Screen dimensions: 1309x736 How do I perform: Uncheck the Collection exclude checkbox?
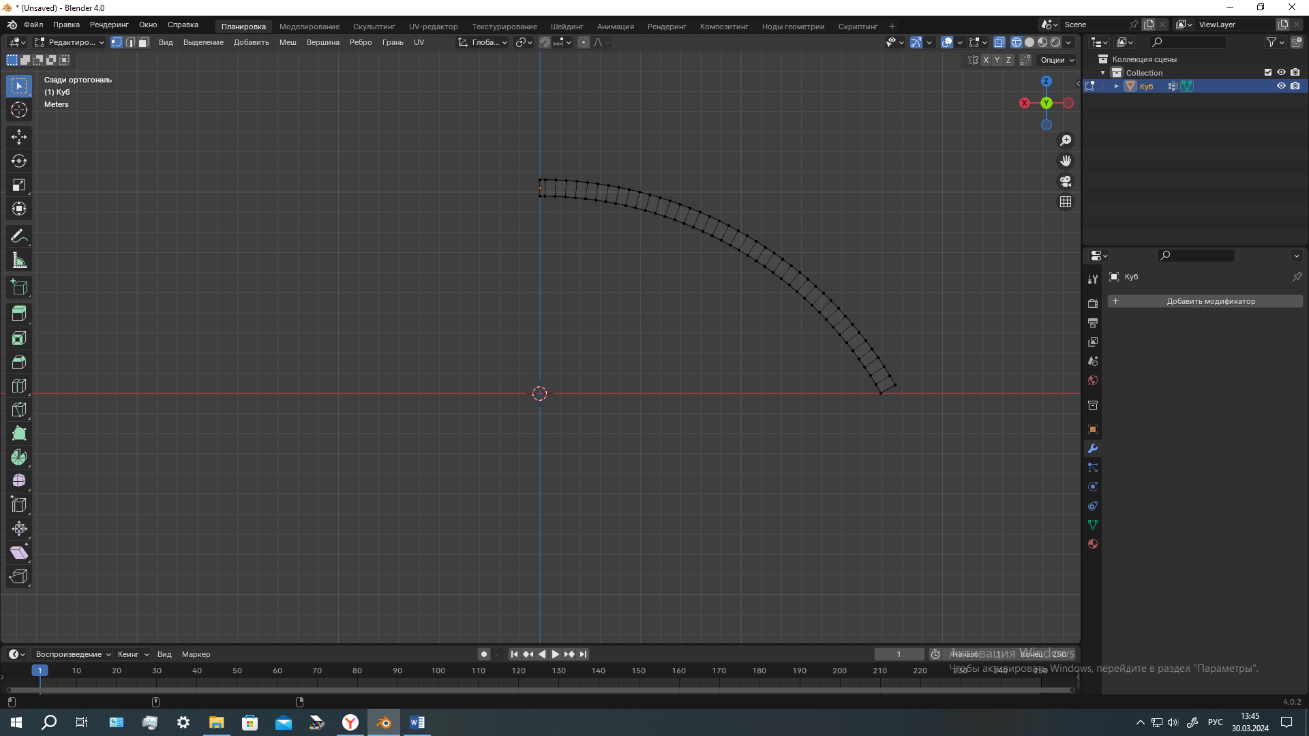click(1268, 72)
